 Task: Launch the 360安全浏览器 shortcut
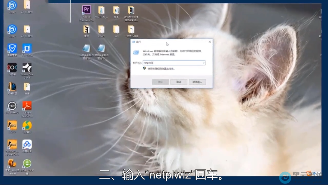(27, 164)
